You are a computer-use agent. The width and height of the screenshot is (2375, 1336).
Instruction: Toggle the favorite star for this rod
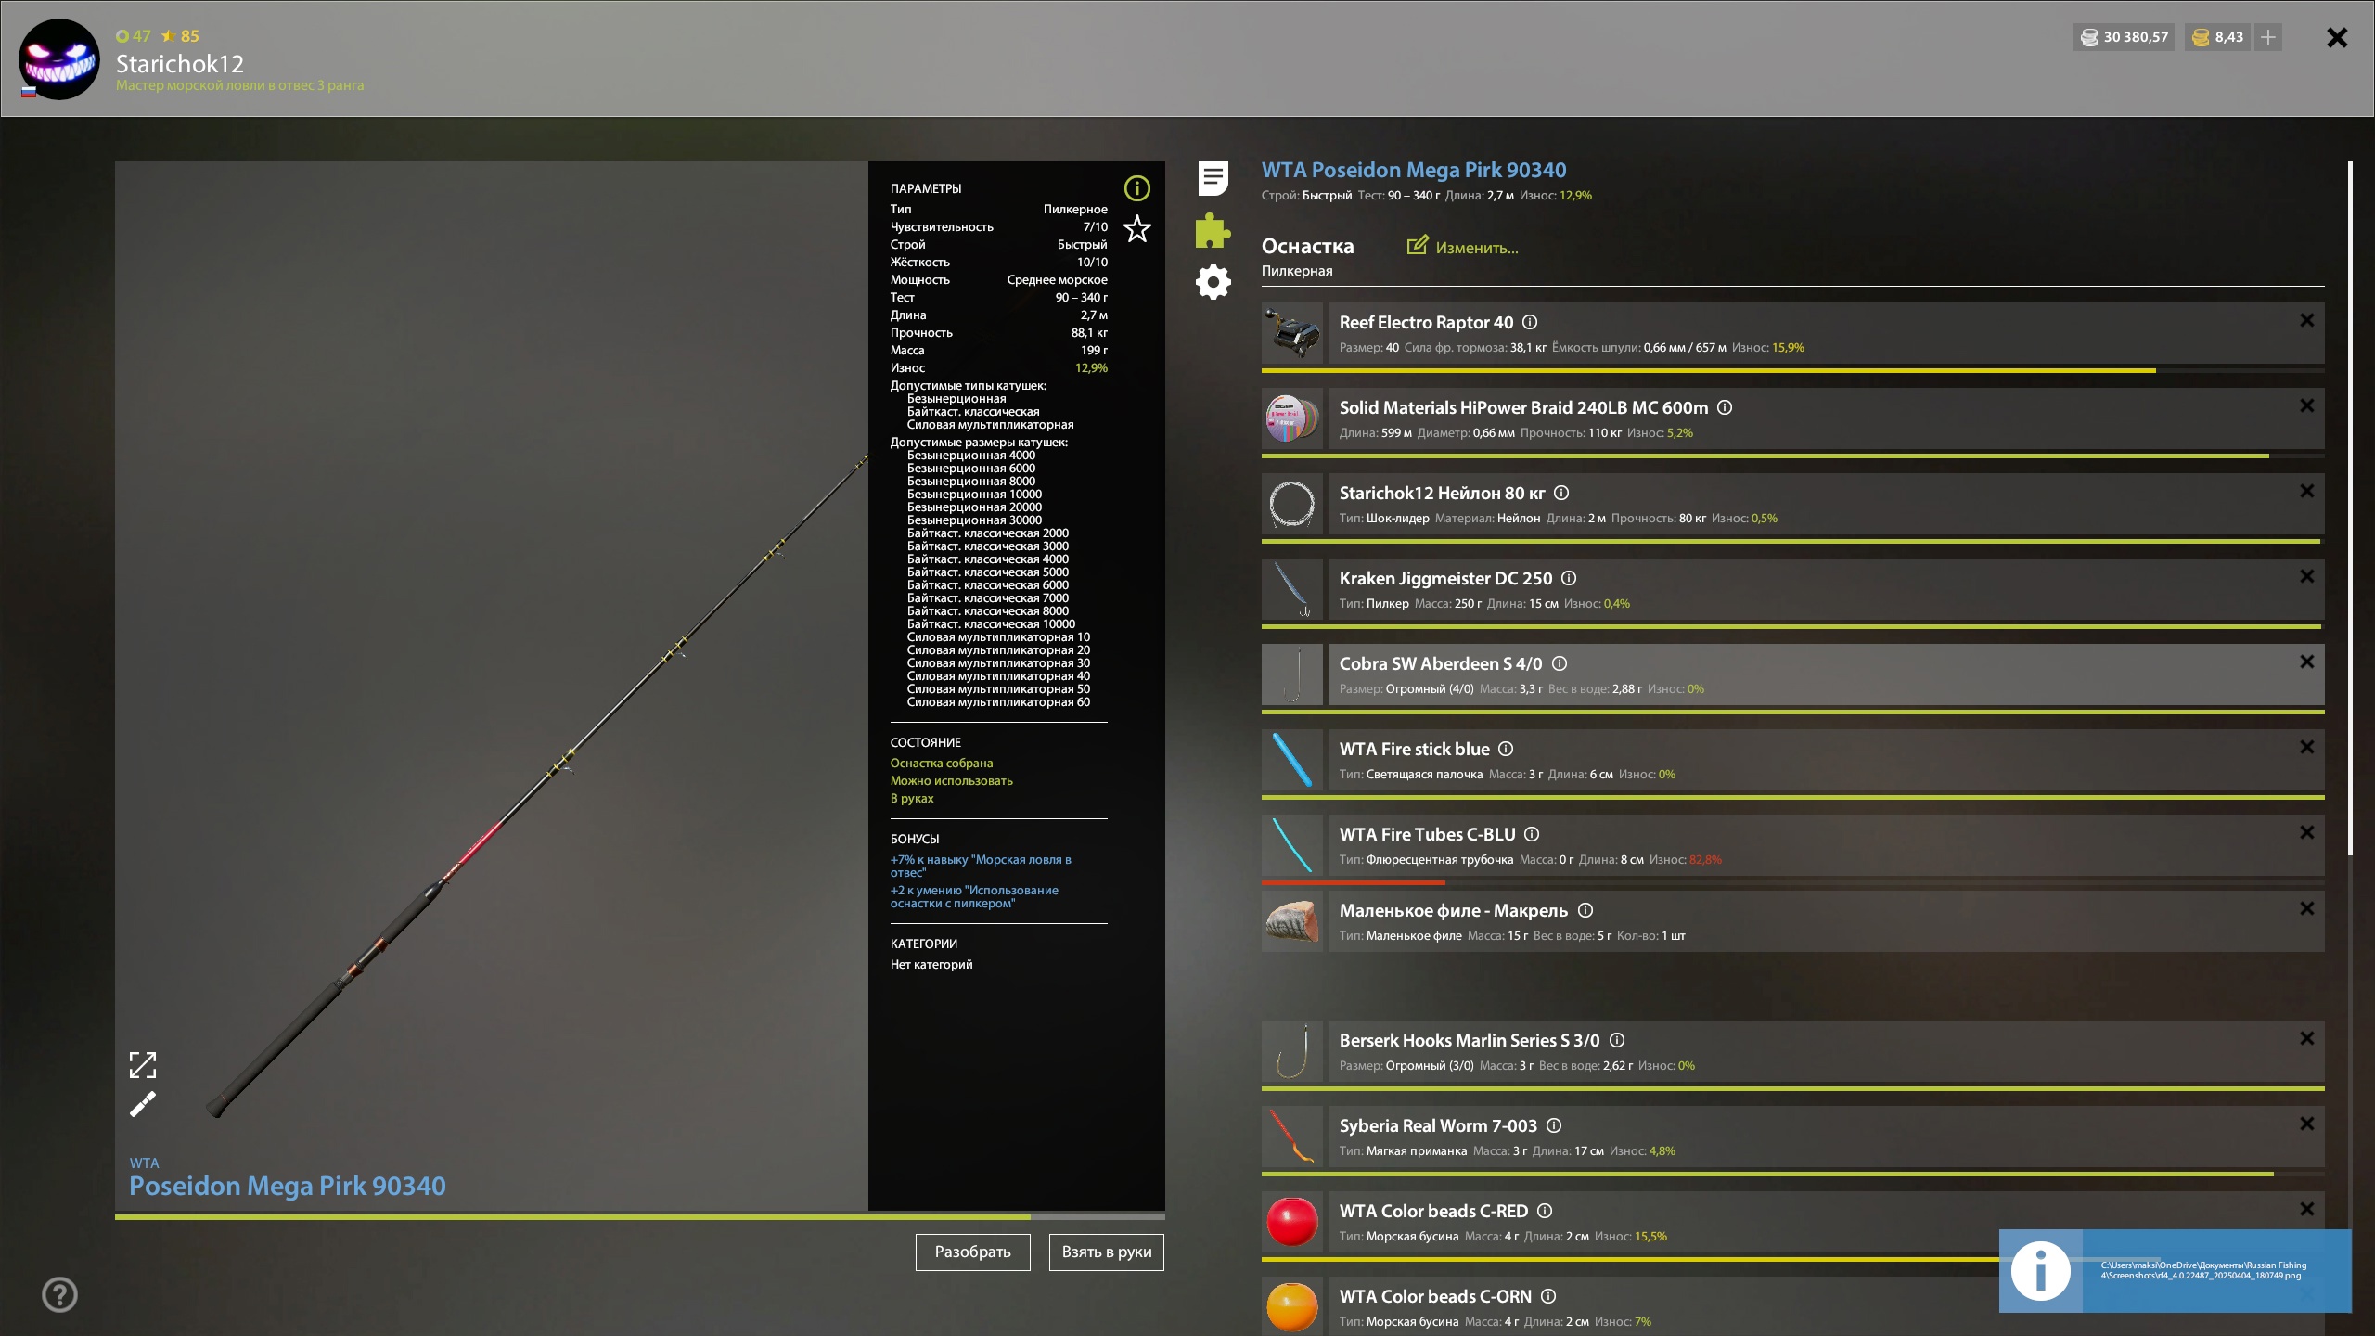(x=1136, y=228)
